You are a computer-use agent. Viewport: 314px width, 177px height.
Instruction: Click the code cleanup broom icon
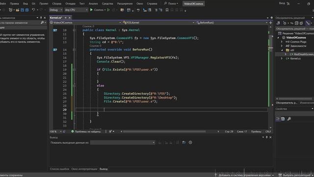pos(110,131)
